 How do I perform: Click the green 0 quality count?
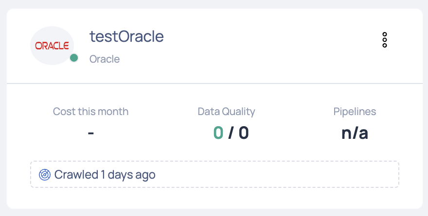click(218, 133)
